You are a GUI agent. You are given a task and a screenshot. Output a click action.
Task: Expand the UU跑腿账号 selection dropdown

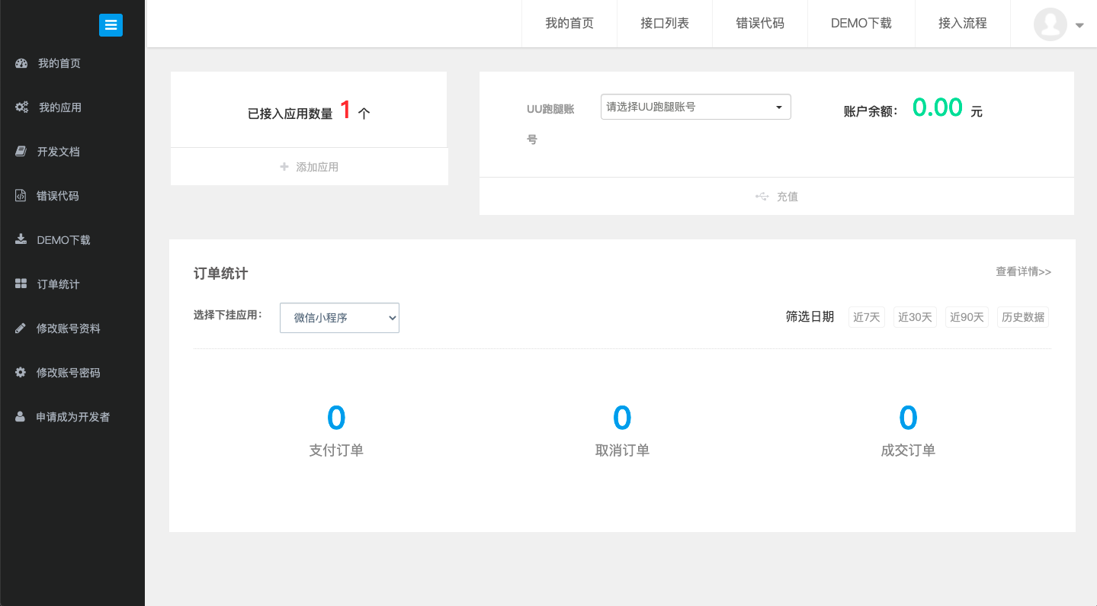(x=696, y=107)
